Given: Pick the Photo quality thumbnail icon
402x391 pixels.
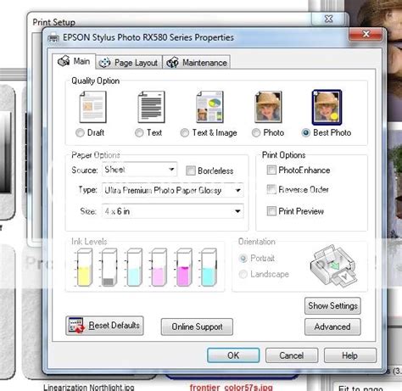Looking at the screenshot, I should pyautogui.click(x=268, y=107).
